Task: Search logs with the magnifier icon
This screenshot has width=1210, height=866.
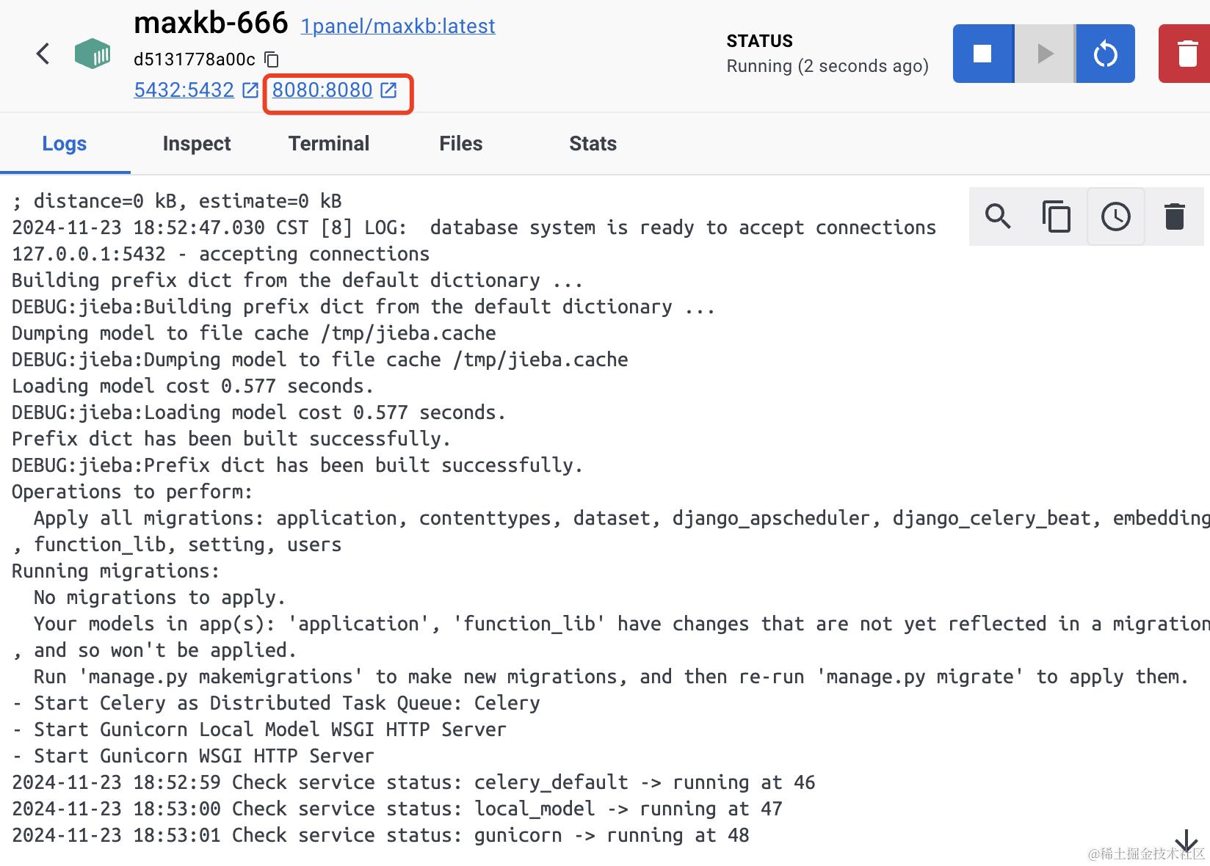Action: 999,216
